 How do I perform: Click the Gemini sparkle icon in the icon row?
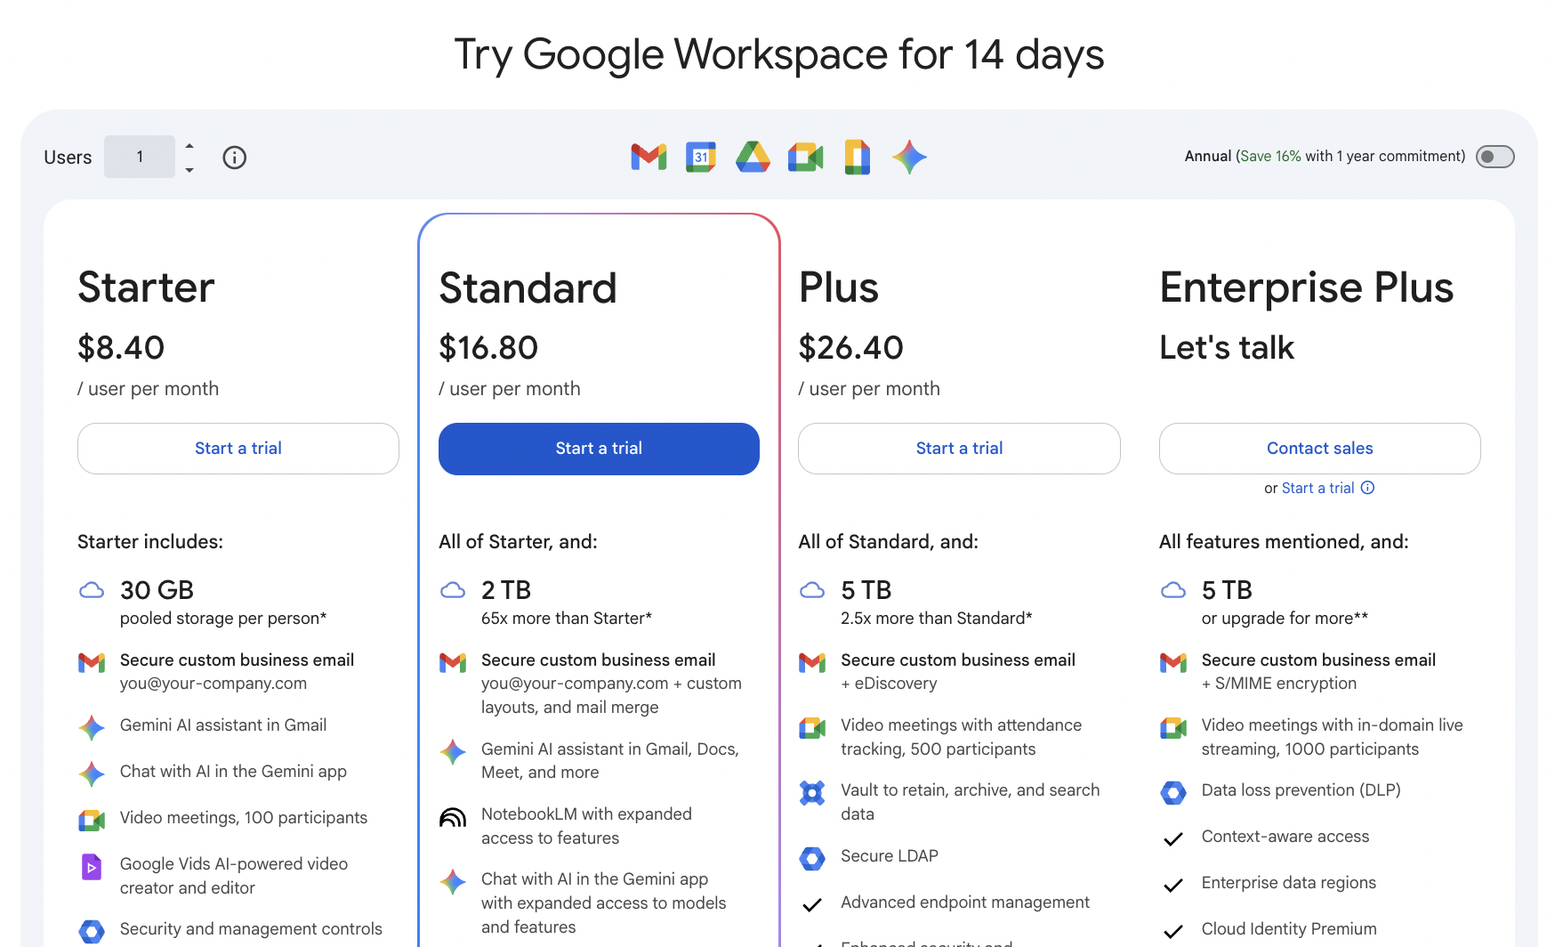pos(909,157)
